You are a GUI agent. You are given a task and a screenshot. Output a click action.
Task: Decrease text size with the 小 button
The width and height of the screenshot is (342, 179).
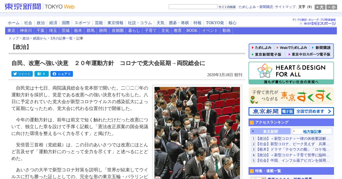(x=332, y=7)
